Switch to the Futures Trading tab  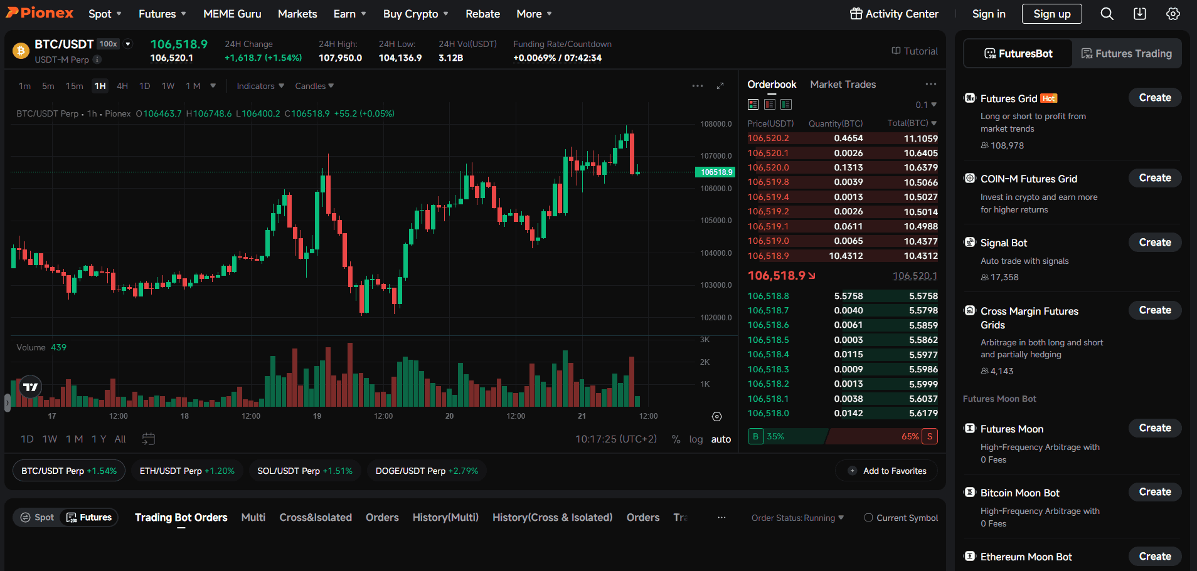pos(1127,53)
